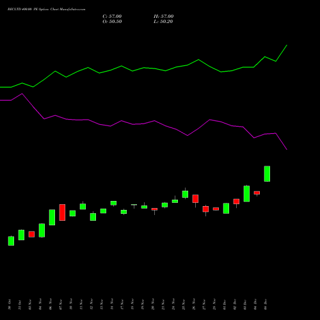320x320 pixels.
Task: Select the red candle above 02 Dec
Action: click(236, 202)
